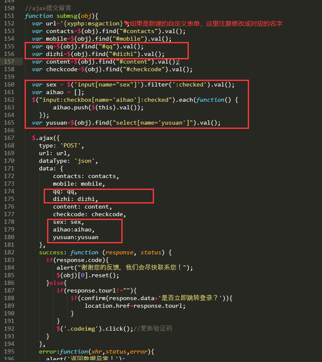Click the 'qq: qq,' data entry
The height and width of the screenshot is (362, 322).
[x=64, y=191]
